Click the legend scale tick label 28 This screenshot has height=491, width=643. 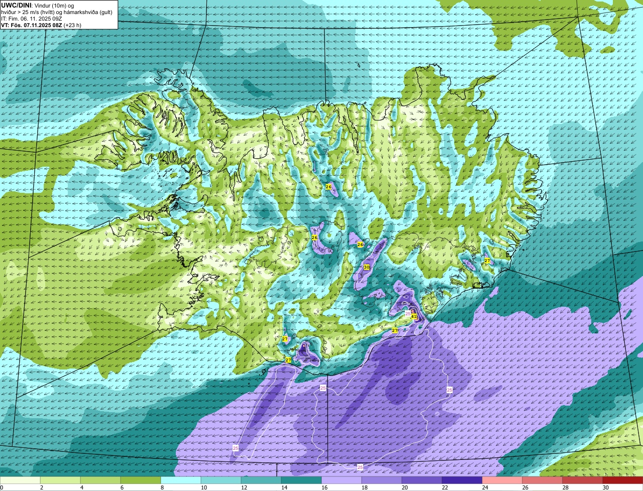pos(565,487)
